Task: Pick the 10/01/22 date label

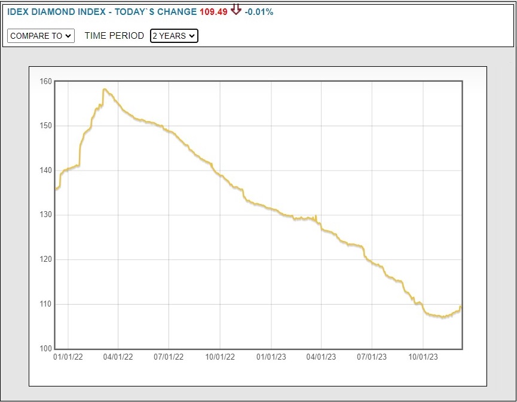Action: tap(220, 357)
